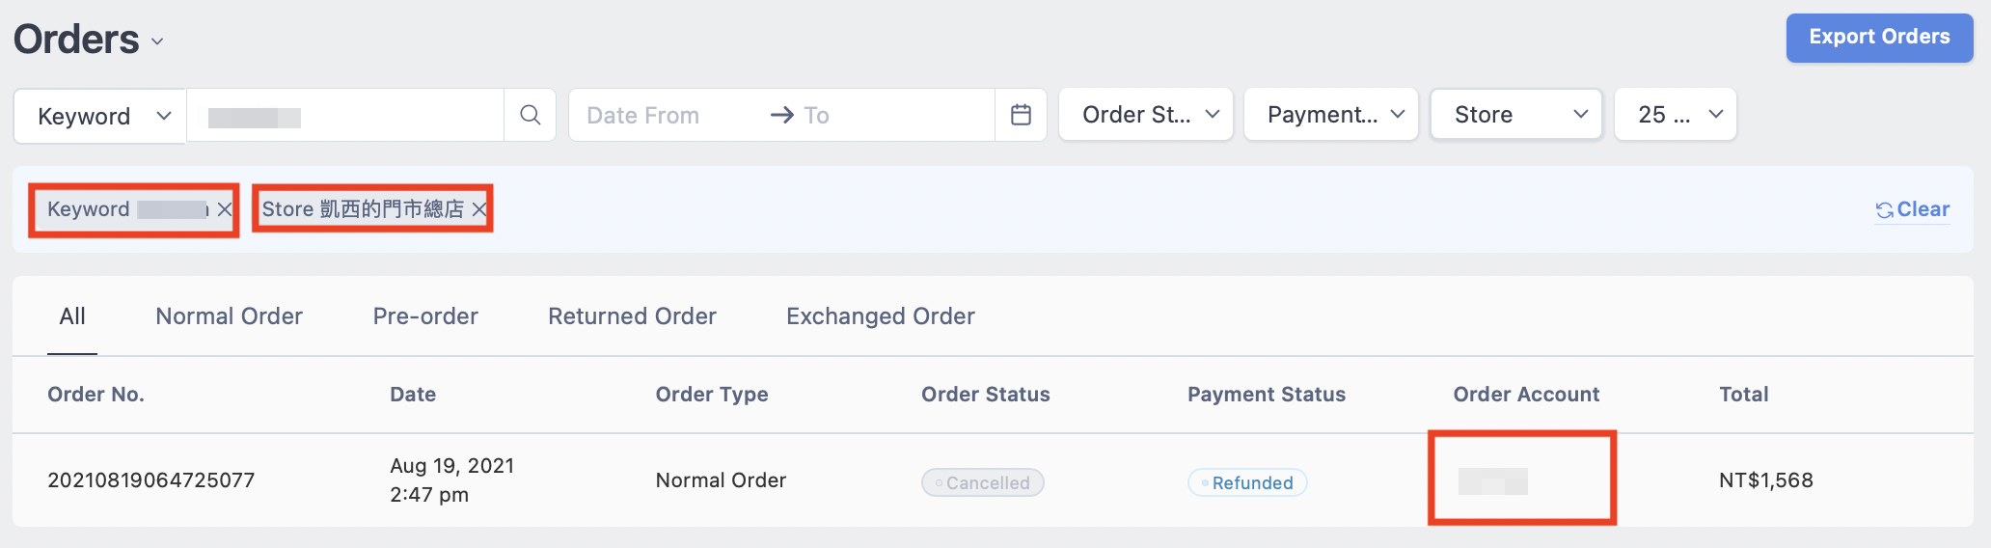The image size is (1991, 548).
Task: Switch to the Normal Order tab
Action: click(x=230, y=316)
